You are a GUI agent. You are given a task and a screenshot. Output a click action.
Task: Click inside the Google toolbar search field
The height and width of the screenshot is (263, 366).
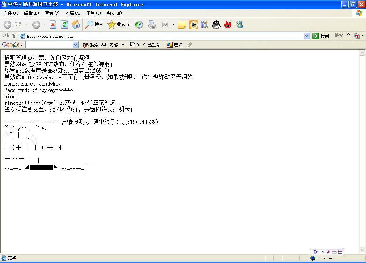49,45
